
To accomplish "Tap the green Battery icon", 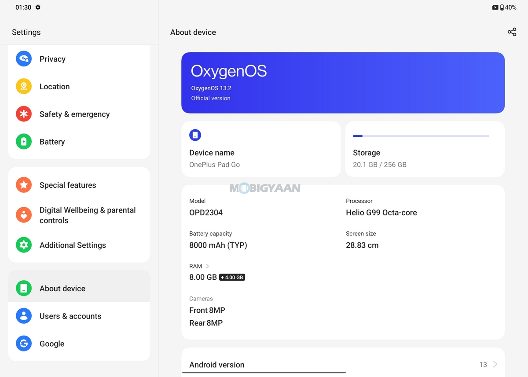I will (x=24, y=142).
